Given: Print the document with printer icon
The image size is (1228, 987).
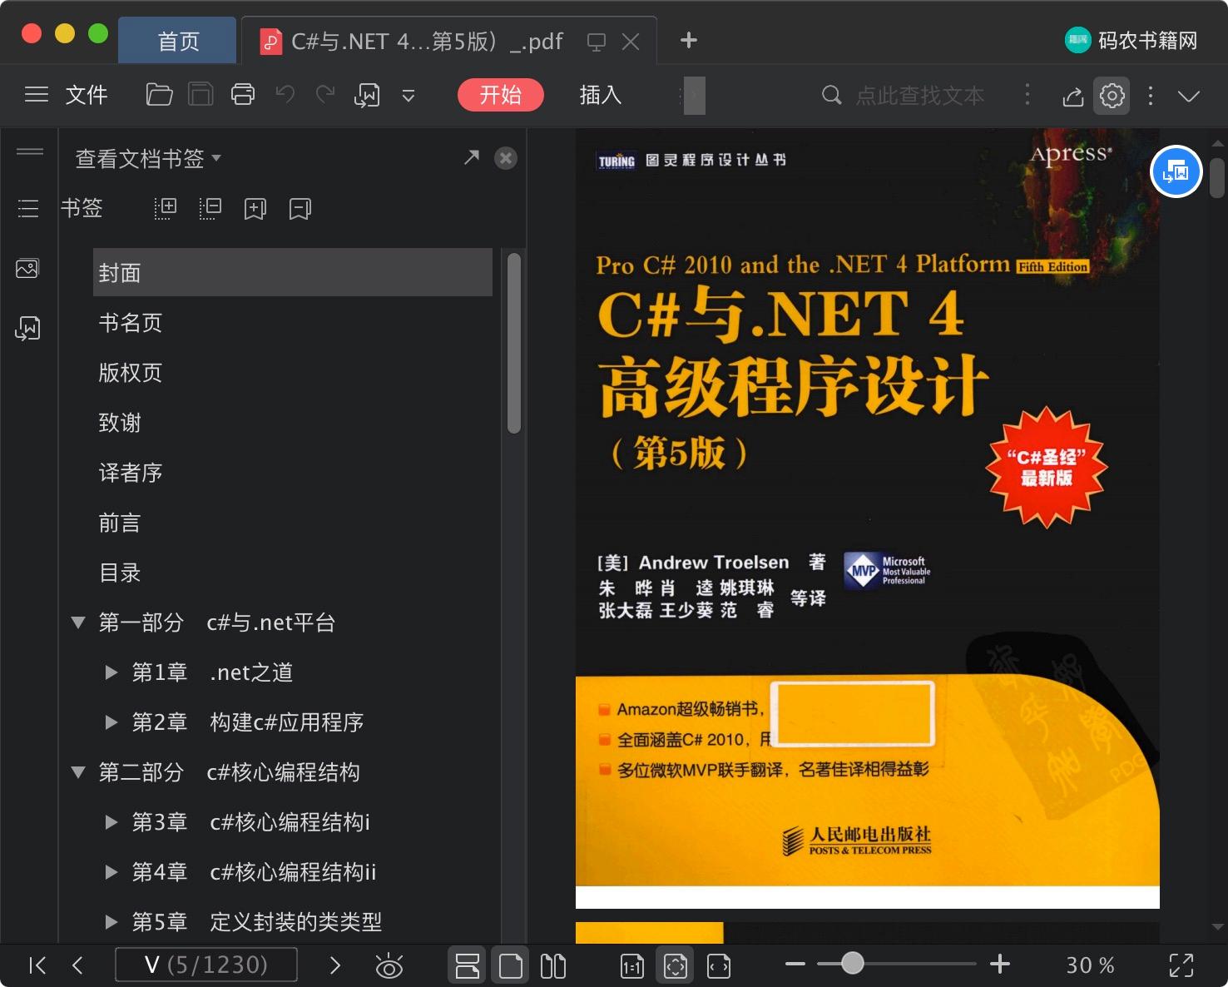Looking at the screenshot, I should (243, 95).
